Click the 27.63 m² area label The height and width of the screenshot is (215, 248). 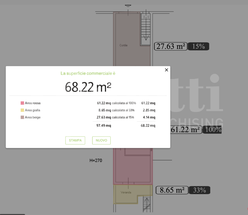point(170,46)
